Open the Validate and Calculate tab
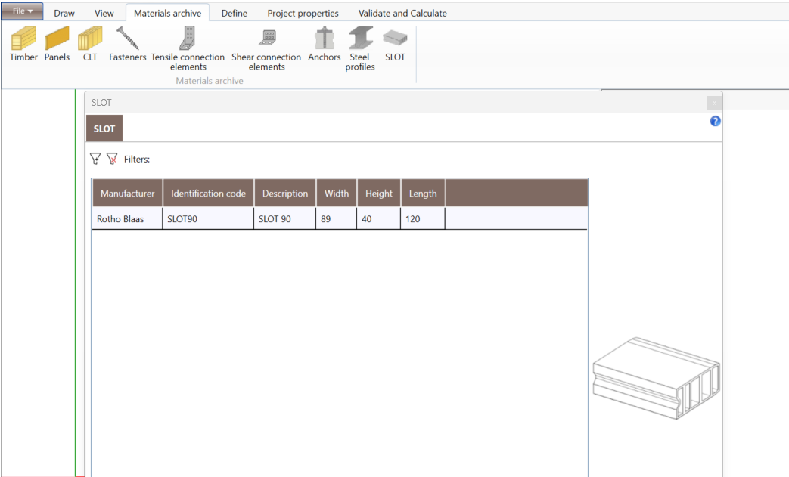789x477 pixels. pyautogui.click(x=402, y=13)
